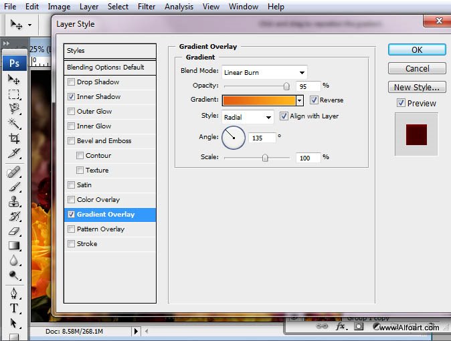The height and width of the screenshot is (341, 451).
Task: Click Move tool icon in options bar
Action: pos(16,25)
